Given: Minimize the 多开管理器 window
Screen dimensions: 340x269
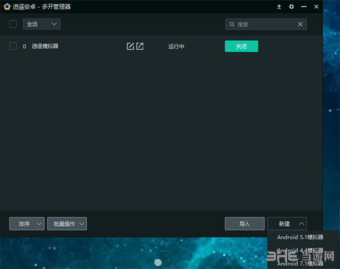Looking at the screenshot, I should (304, 7).
